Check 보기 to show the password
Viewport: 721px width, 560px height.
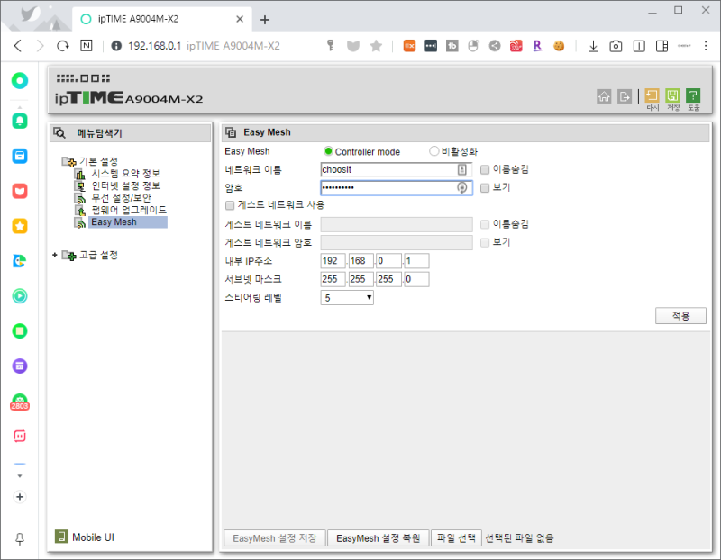484,188
